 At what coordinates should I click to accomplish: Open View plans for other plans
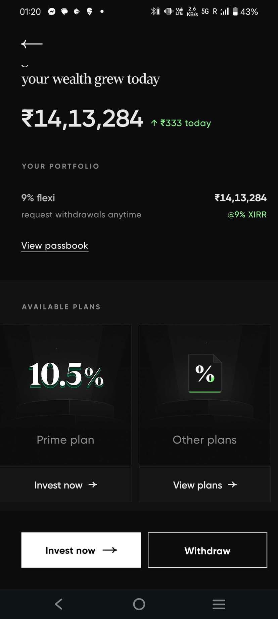(x=205, y=485)
